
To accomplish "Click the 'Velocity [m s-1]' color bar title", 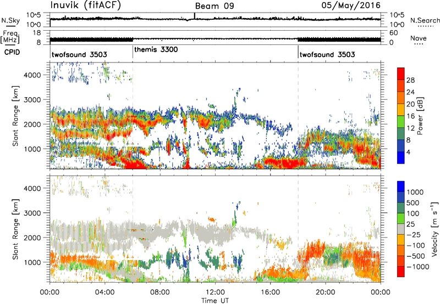I will 435,229.
